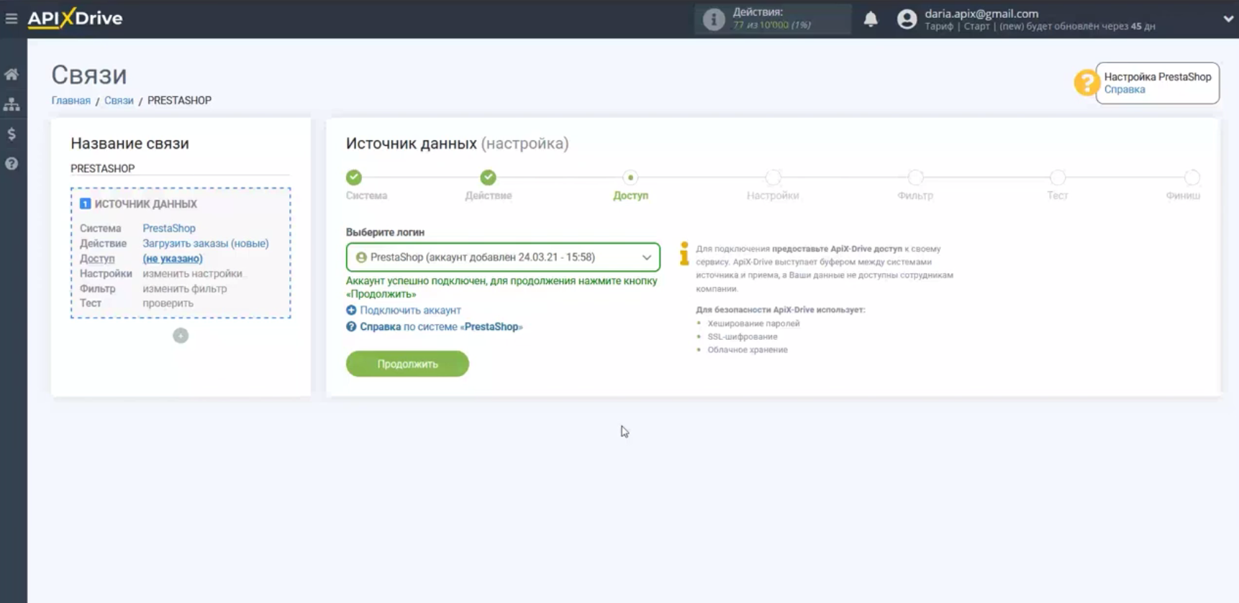The image size is (1239, 603).
Task: Click the orange info icon near description
Action: 684,254
